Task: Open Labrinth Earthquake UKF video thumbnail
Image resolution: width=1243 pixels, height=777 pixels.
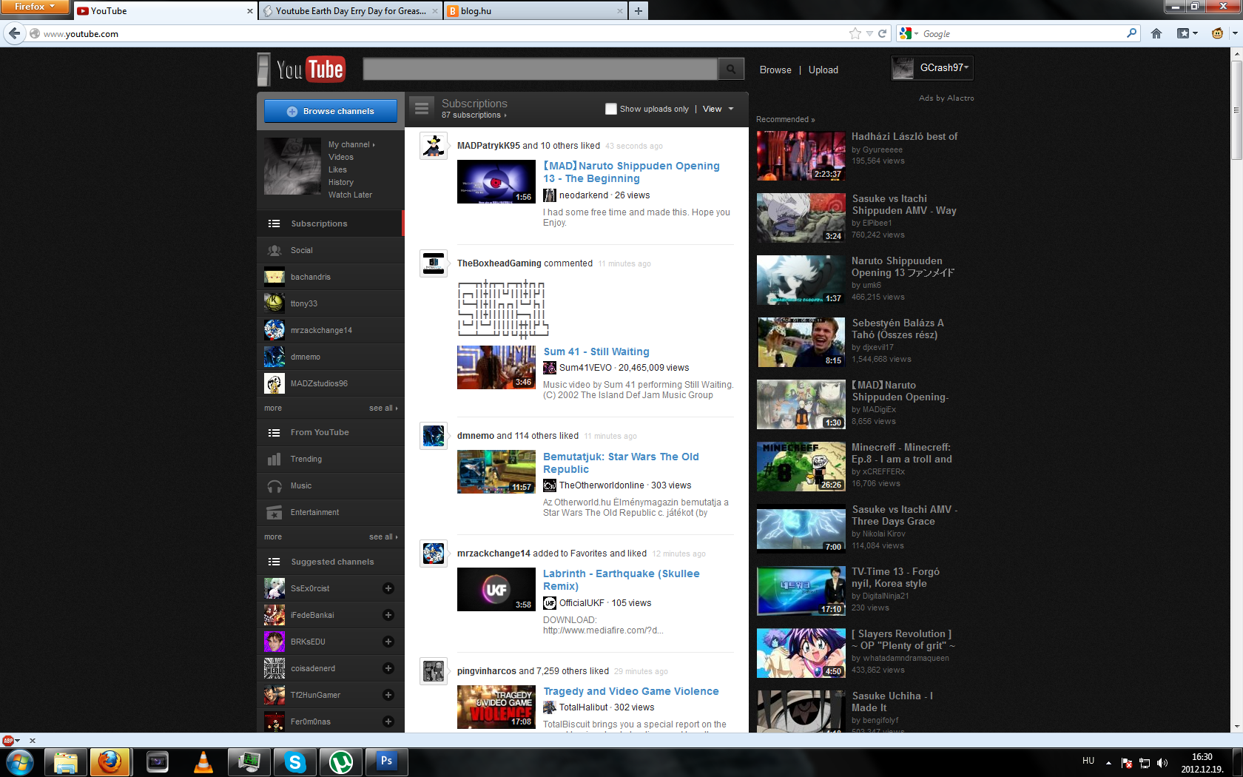Action: point(496,589)
